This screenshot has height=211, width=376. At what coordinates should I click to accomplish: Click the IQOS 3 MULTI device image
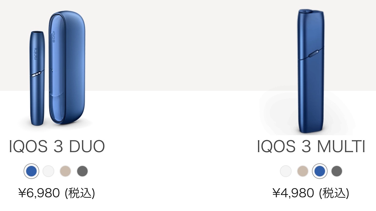[x=311, y=71]
